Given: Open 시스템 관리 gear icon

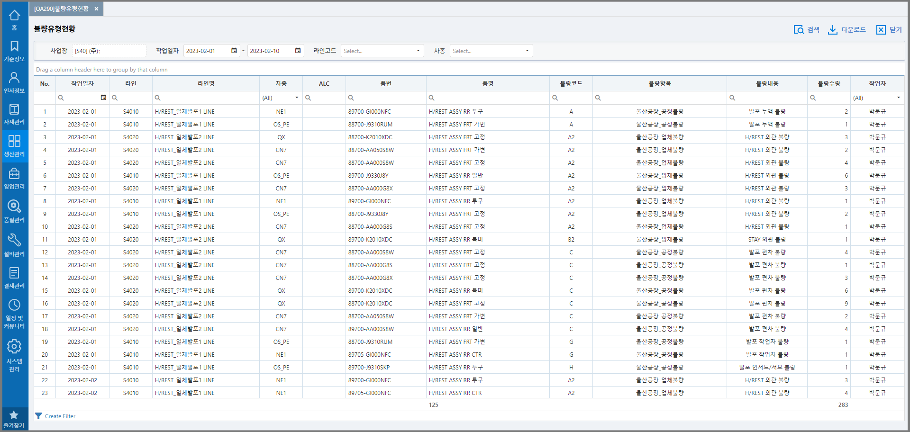Looking at the screenshot, I should click(14, 355).
